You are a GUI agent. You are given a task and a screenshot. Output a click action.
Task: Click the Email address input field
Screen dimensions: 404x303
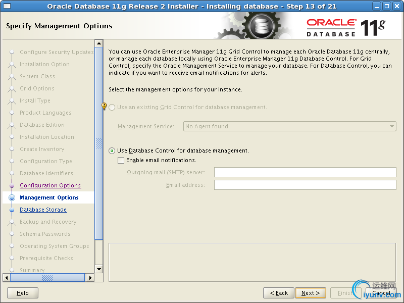(305, 185)
